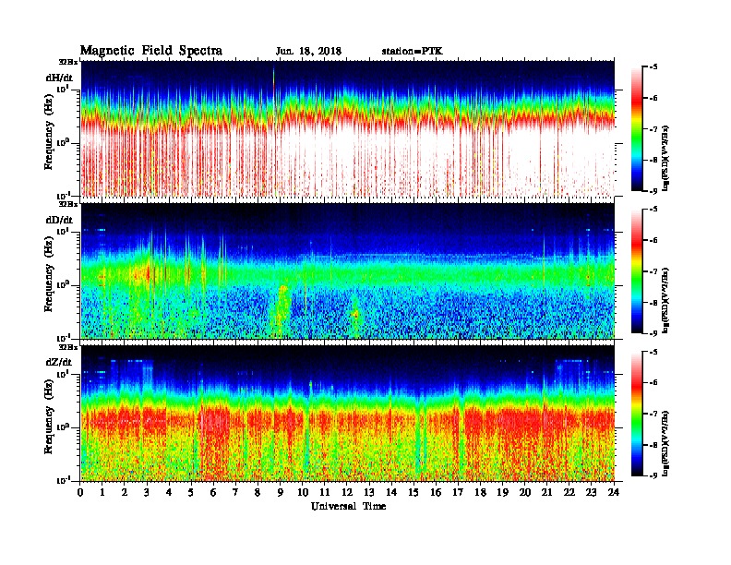Click the -9 tick on dH/dt colorbar
This screenshot has width=731, height=565.
(x=653, y=191)
